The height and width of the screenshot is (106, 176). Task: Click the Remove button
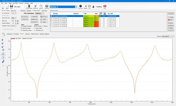(x=171, y=26)
